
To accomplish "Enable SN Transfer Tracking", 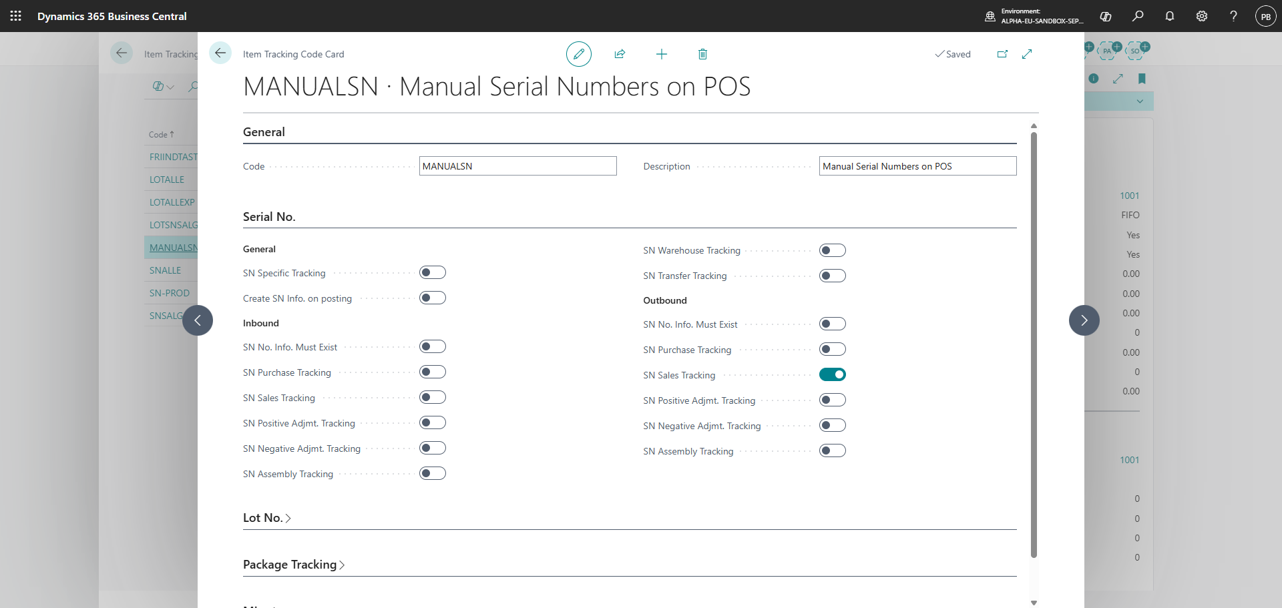I will pyautogui.click(x=833, y=276).
